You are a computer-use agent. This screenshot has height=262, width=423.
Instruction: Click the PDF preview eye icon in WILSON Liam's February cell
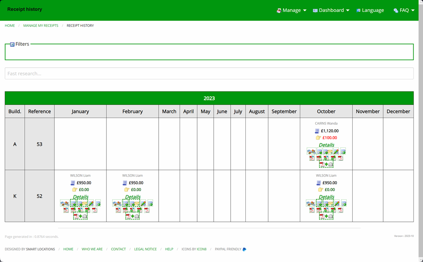118,210
